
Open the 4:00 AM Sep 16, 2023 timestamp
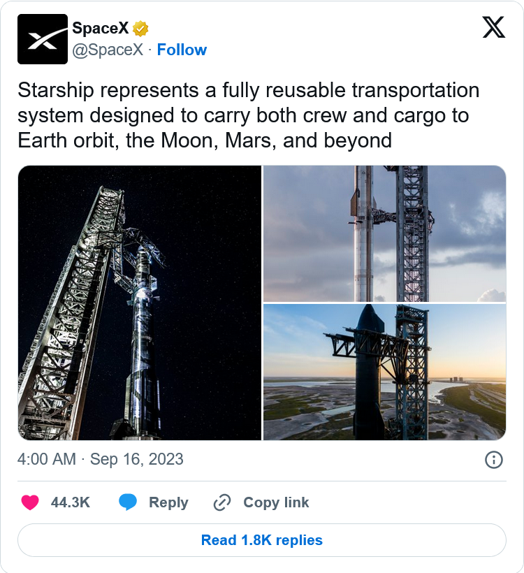coord(100,459)
